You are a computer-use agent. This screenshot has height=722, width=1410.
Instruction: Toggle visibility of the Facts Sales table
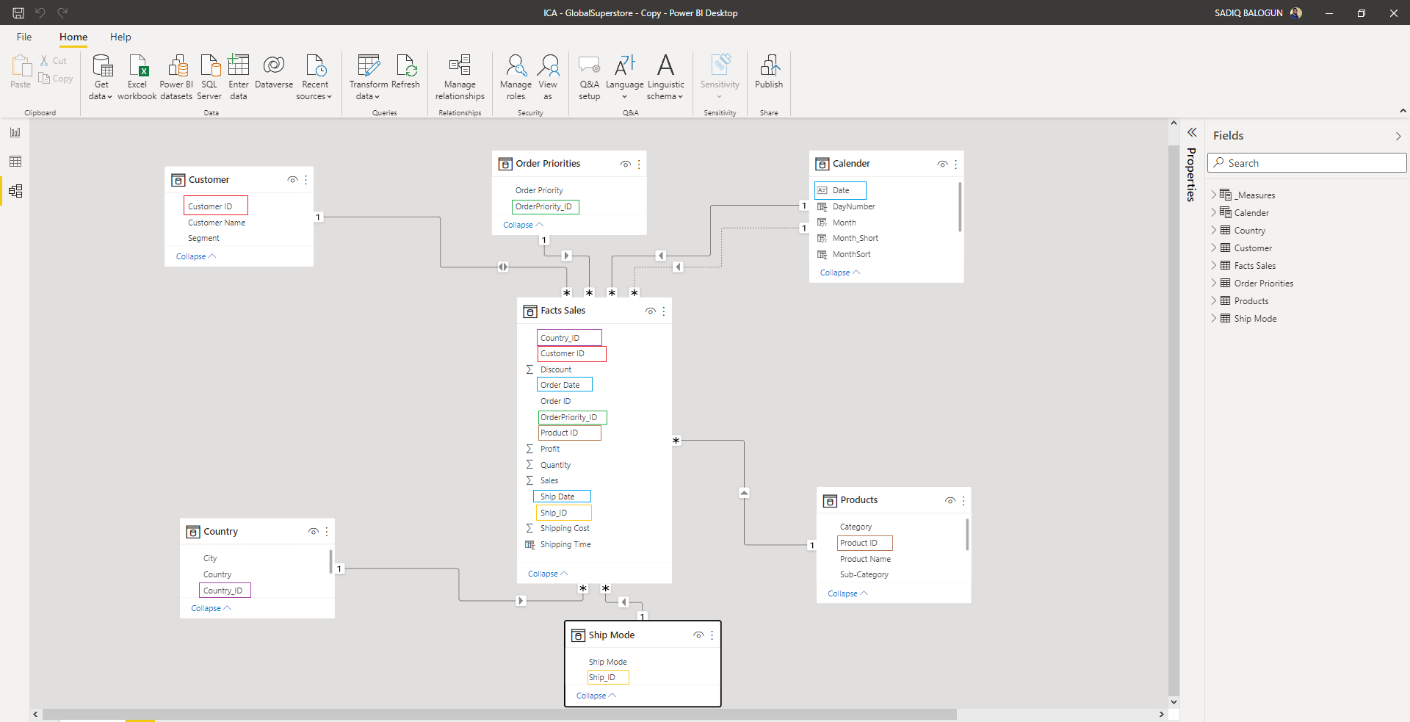tap(651, 311)
